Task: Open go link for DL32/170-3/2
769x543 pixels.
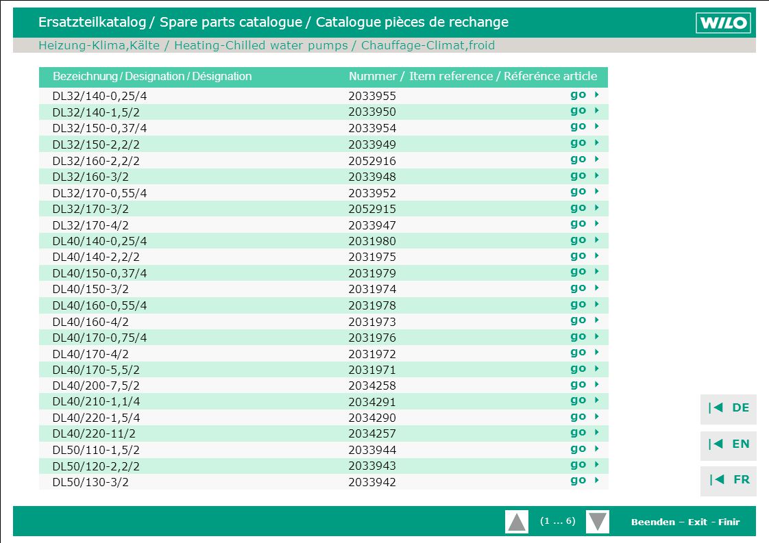Action: 585,207
